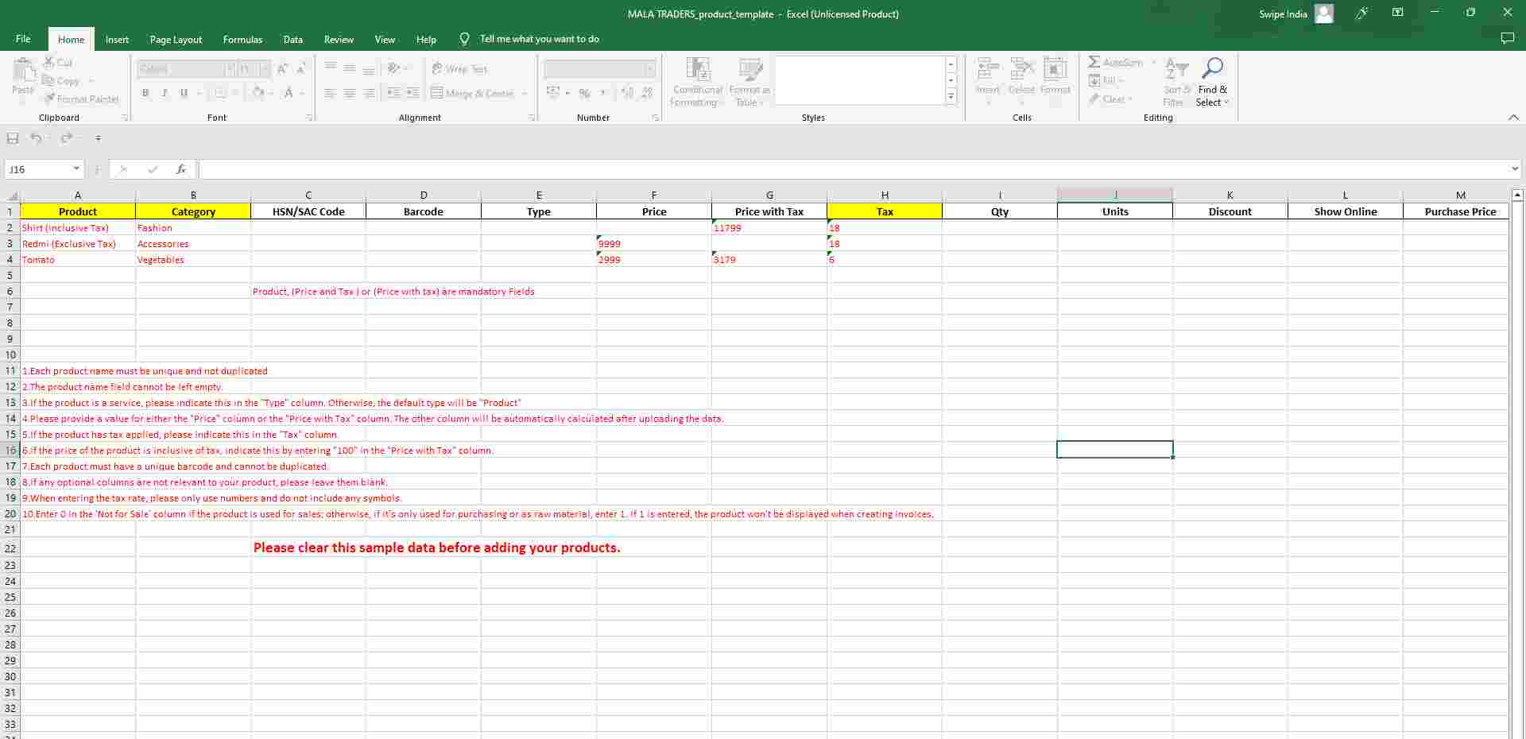Select the yellow Tax header cell
The width and height of the screenshot is (1526, 739).
coord(885,211)
